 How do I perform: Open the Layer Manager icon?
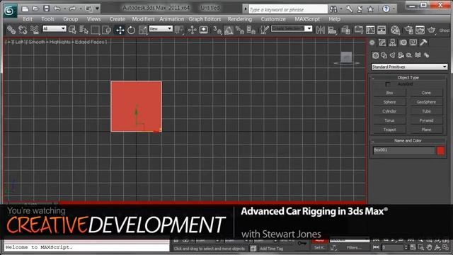pos(345,30)
